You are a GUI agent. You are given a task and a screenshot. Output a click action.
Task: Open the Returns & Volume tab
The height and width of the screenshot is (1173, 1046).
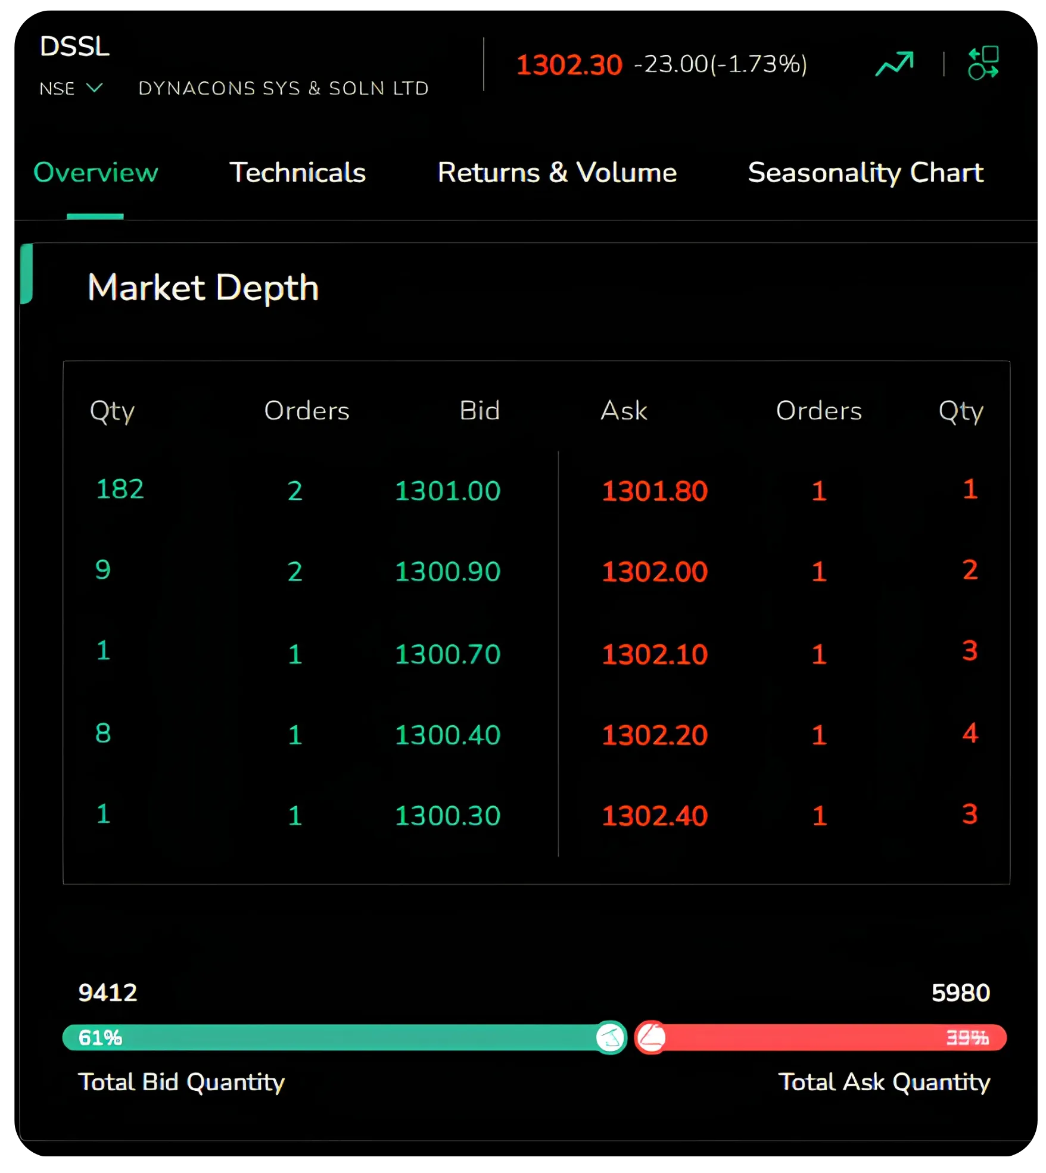(557, 173)
